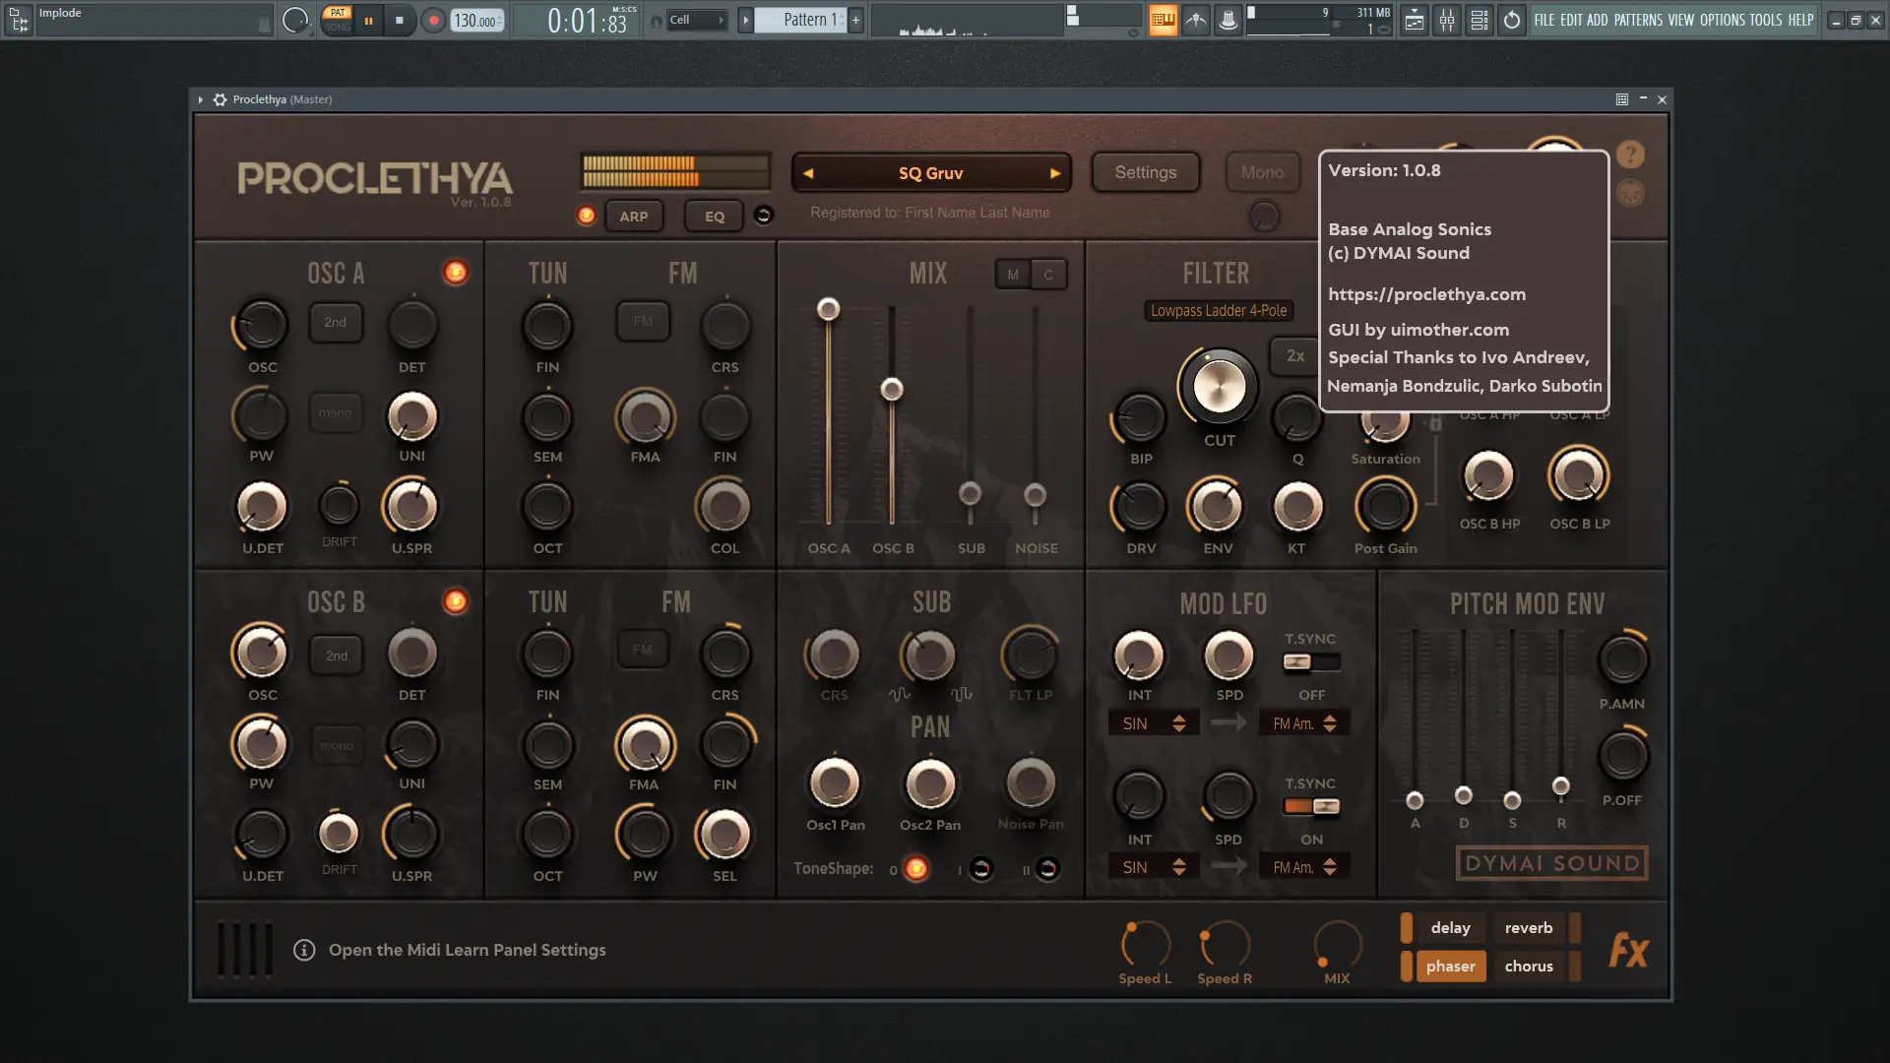Switch the second LFO T.SYNC toggle
Viewport: 1890px width, 1063px height.
point(1311,807)
